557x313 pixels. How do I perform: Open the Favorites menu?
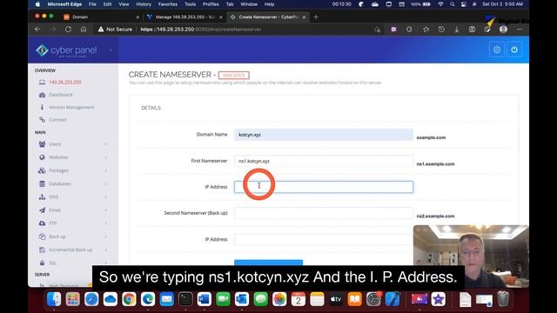168,4
